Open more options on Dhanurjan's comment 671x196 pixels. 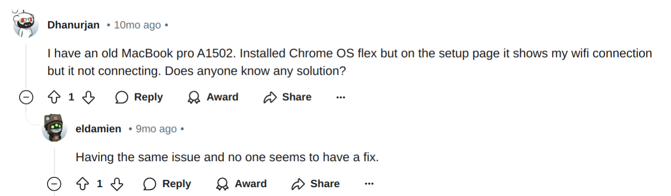[x=341, y=97]
